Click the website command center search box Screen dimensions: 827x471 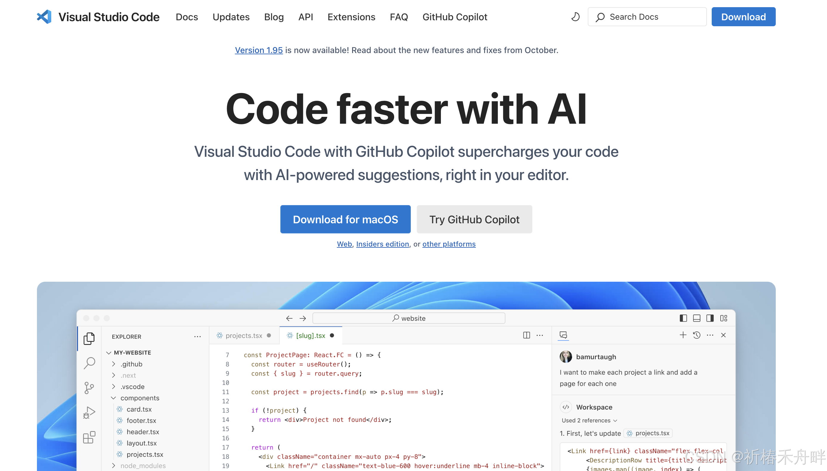(x=408, y=318)
